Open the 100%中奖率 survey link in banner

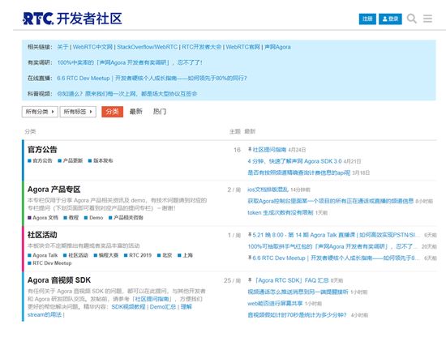(130, 62)
